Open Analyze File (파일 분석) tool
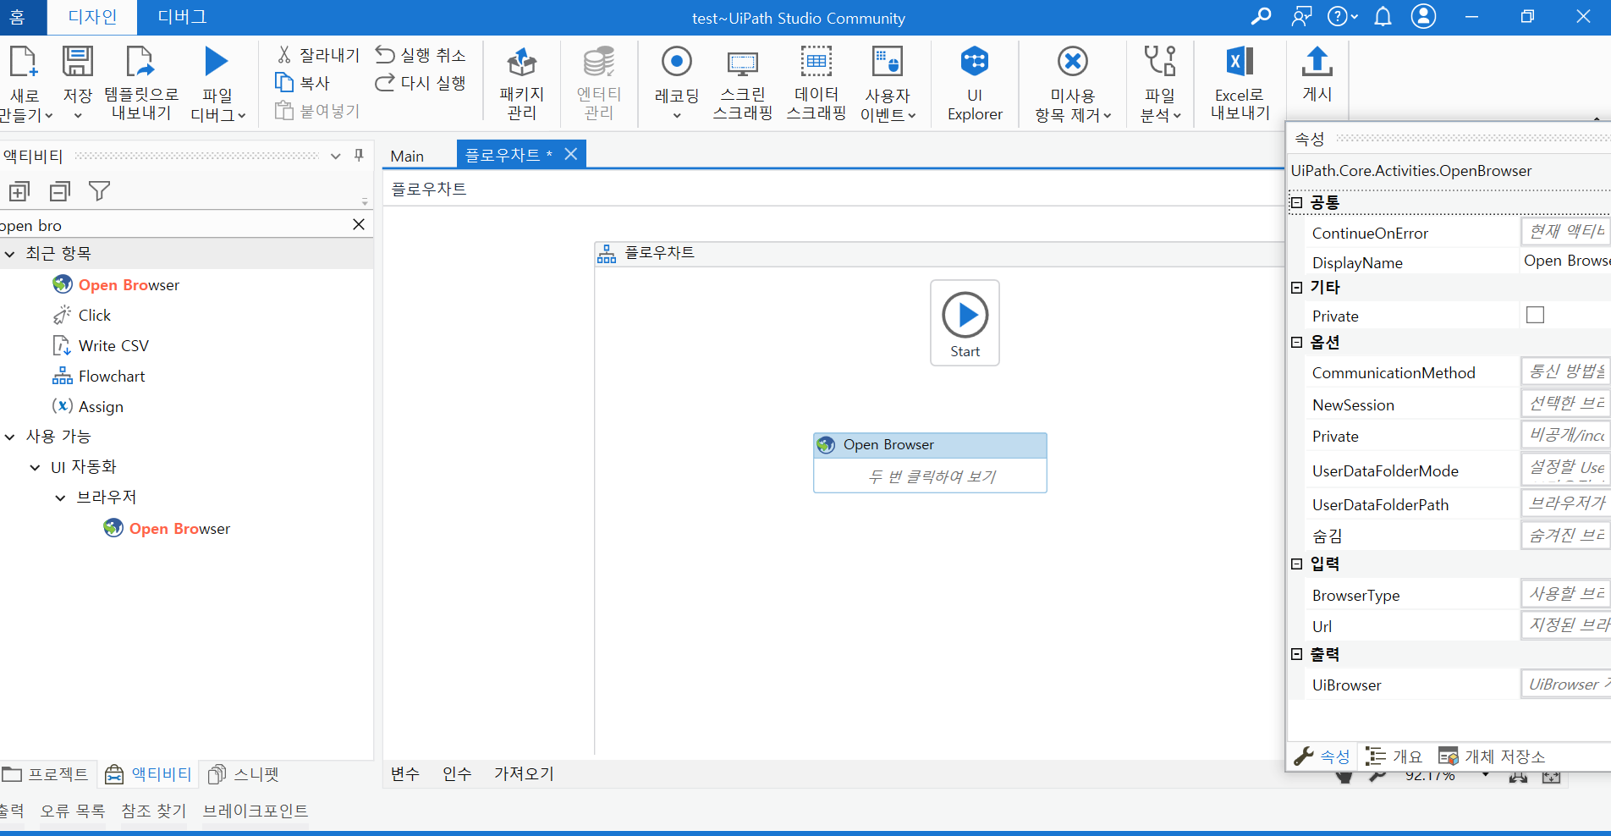 pos(1160,83)
